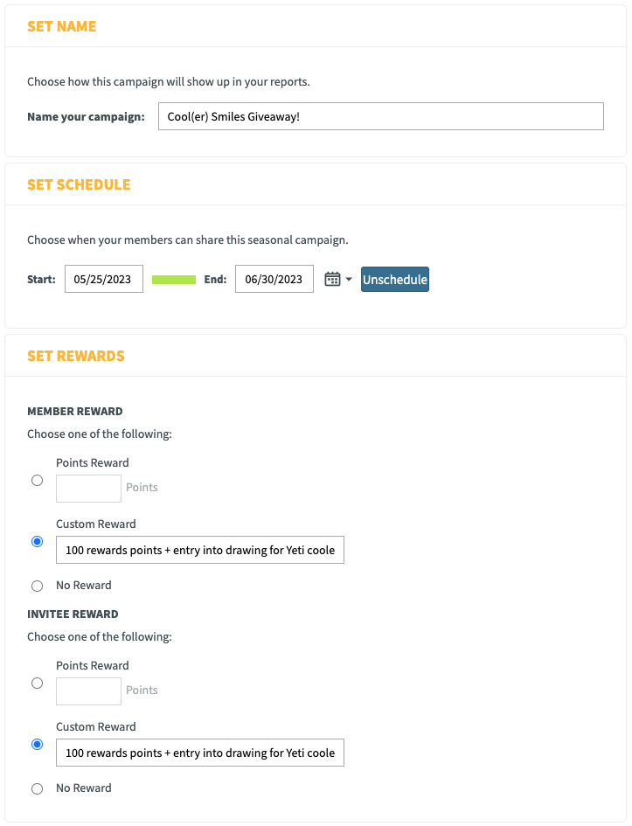This screenshot has width=632, height=826.
Task: Select Member Points Reward radio button
Action: tap(37, 481)
